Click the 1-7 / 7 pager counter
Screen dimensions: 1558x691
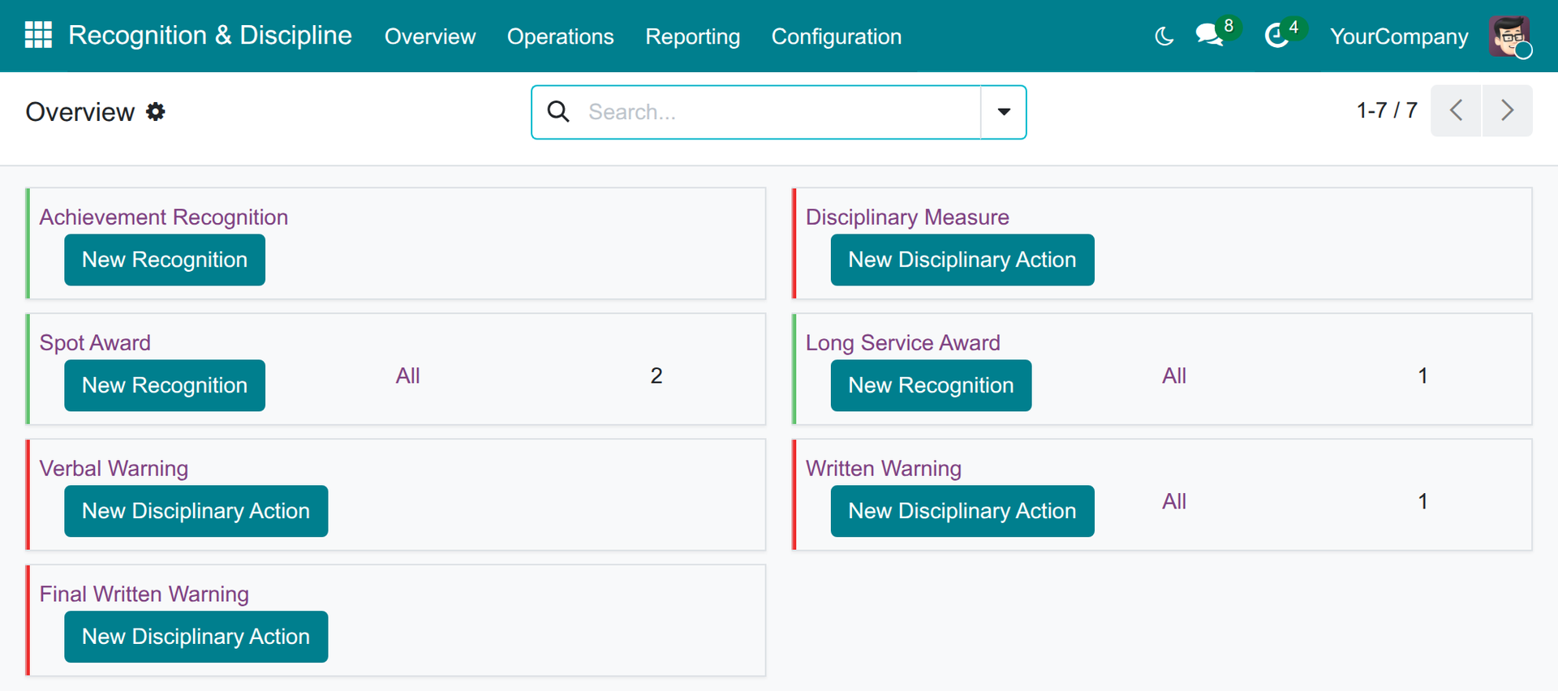click(1387, 110)
